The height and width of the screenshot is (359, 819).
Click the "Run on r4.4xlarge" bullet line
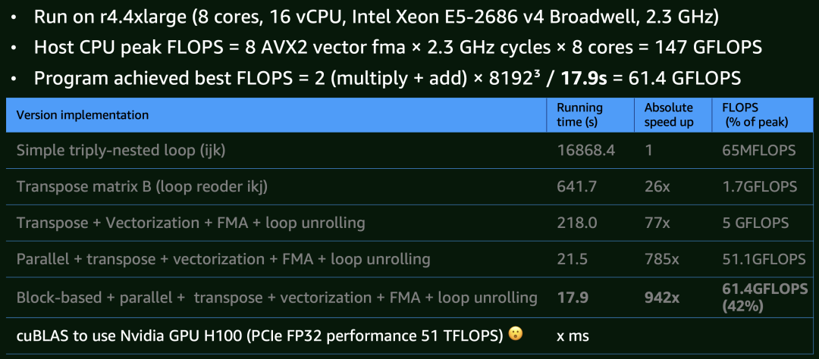point(376,16)
